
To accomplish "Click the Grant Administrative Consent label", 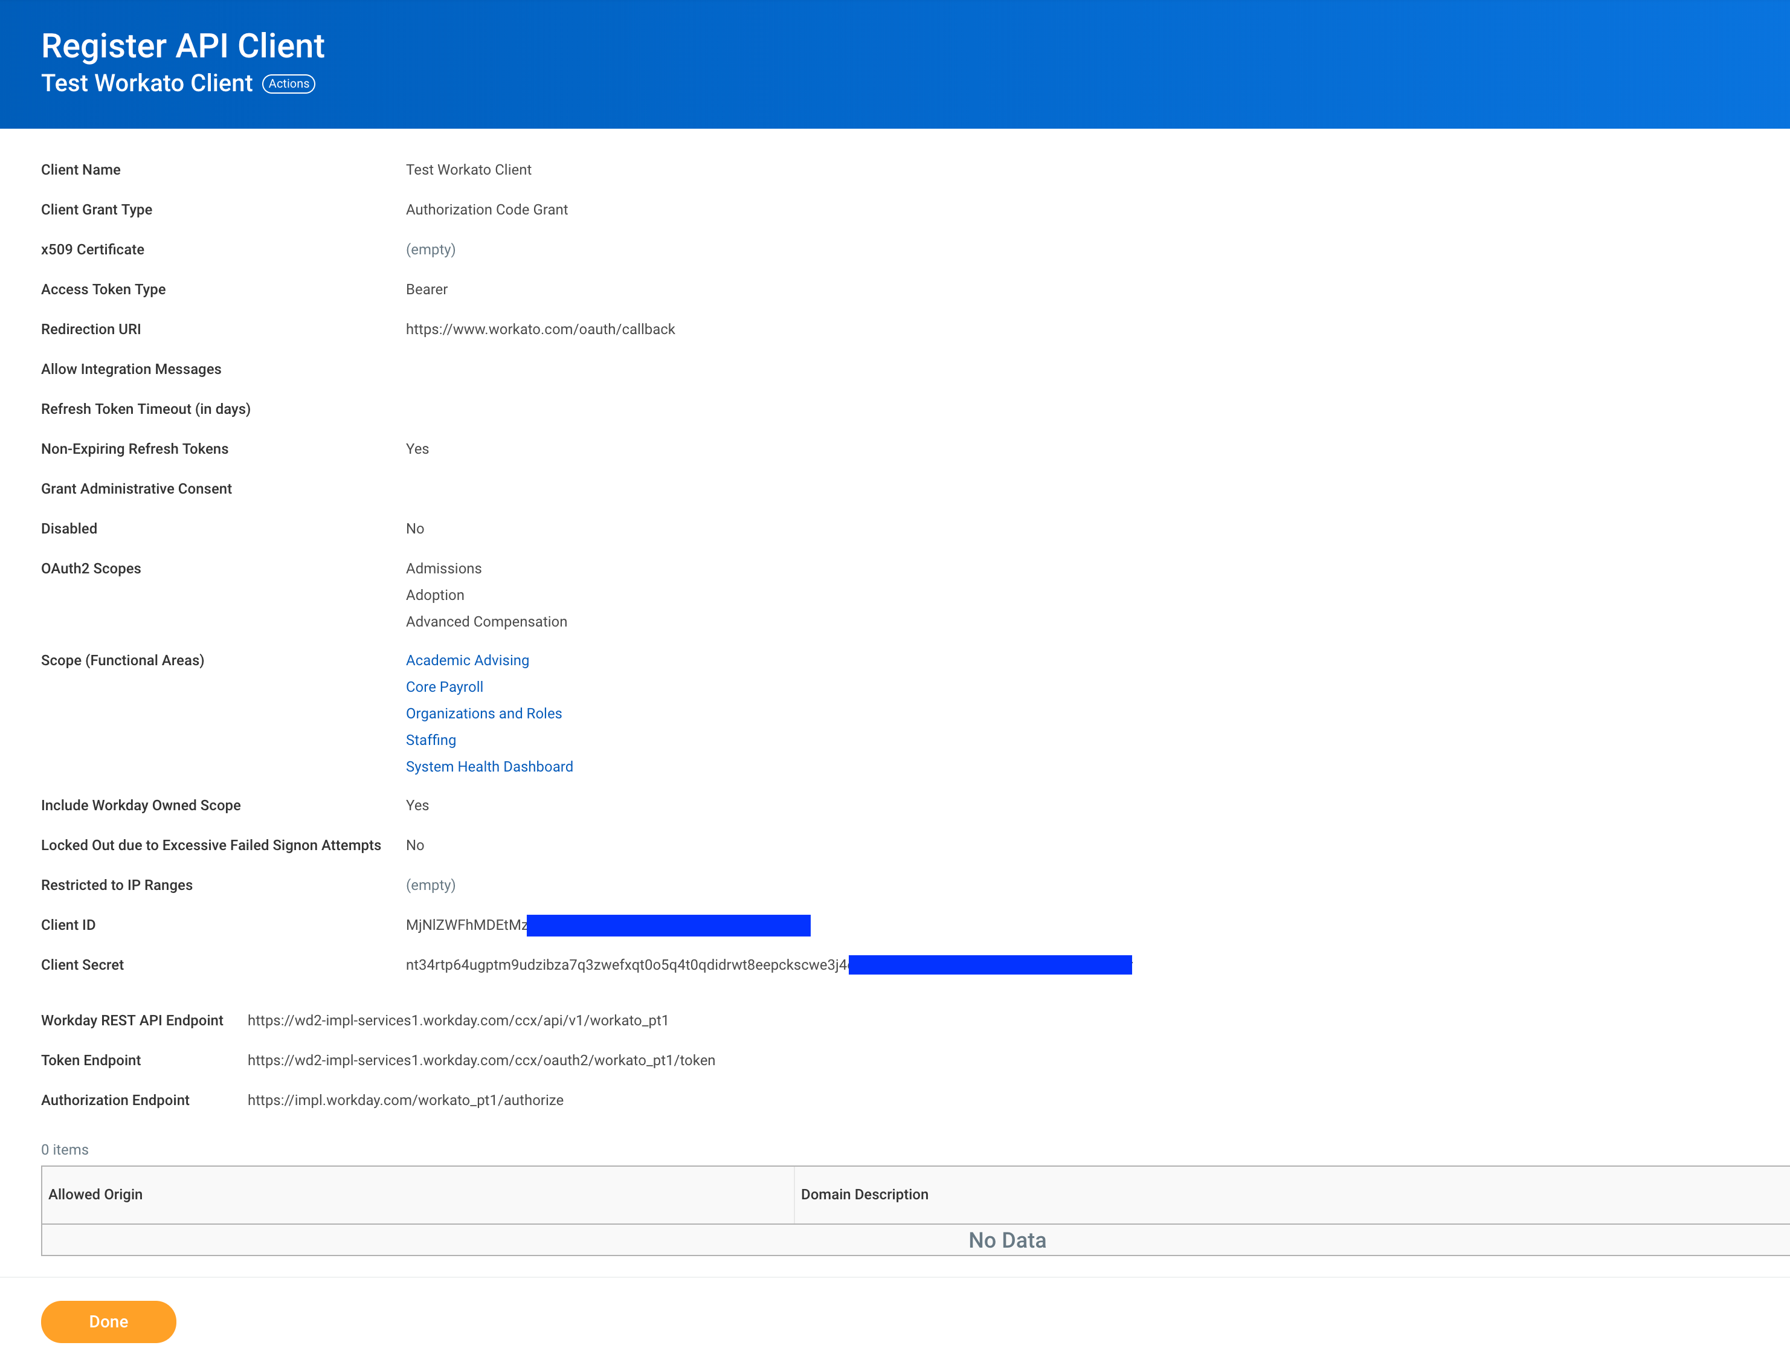I will 136,489.
